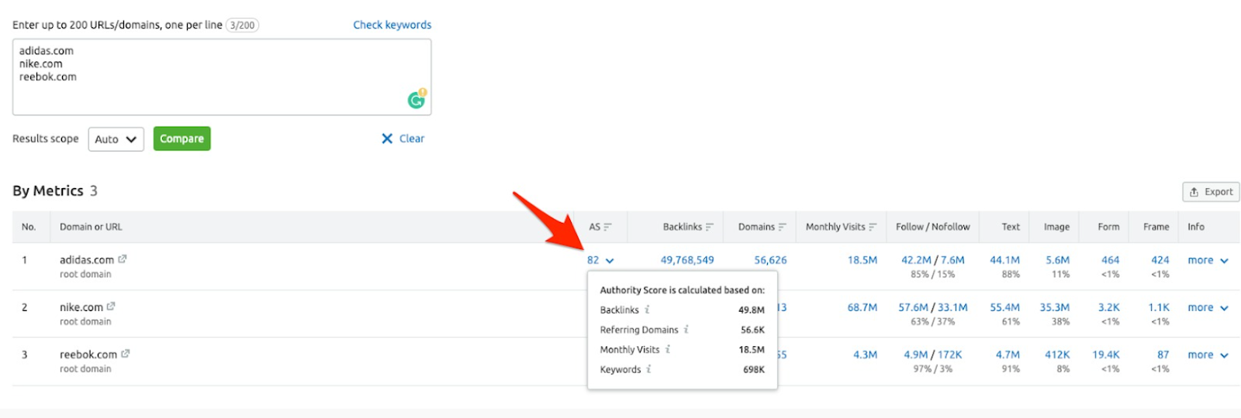Viewport: 1241px width, 418px height.
Task: Click info icon next to Backlinks in tooltip
Action: point(648,310)
